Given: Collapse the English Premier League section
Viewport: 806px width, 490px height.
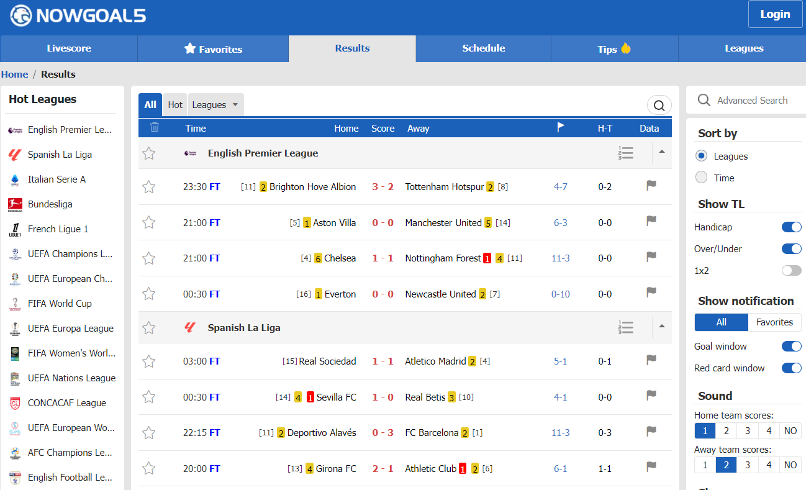Looking at the screenshot, I should pyautogui.click(x=662, y=152).
